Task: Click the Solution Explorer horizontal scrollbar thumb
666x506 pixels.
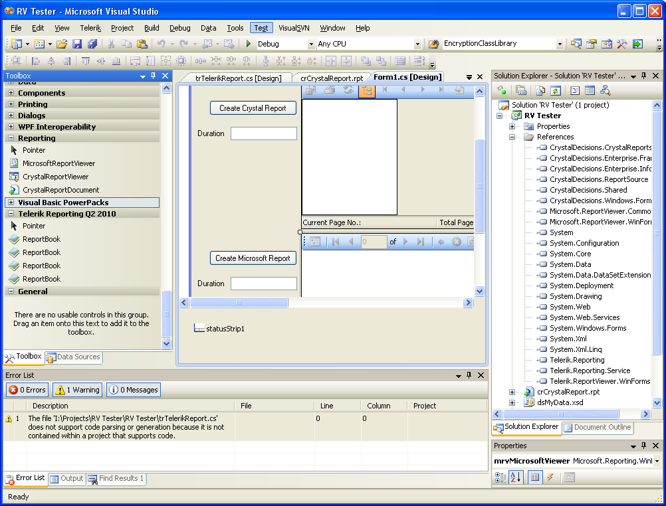Action: coord(561,414)
